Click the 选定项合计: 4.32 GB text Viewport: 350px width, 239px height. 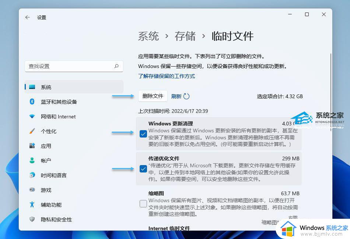pyautogui.click(x=280, y=96)
